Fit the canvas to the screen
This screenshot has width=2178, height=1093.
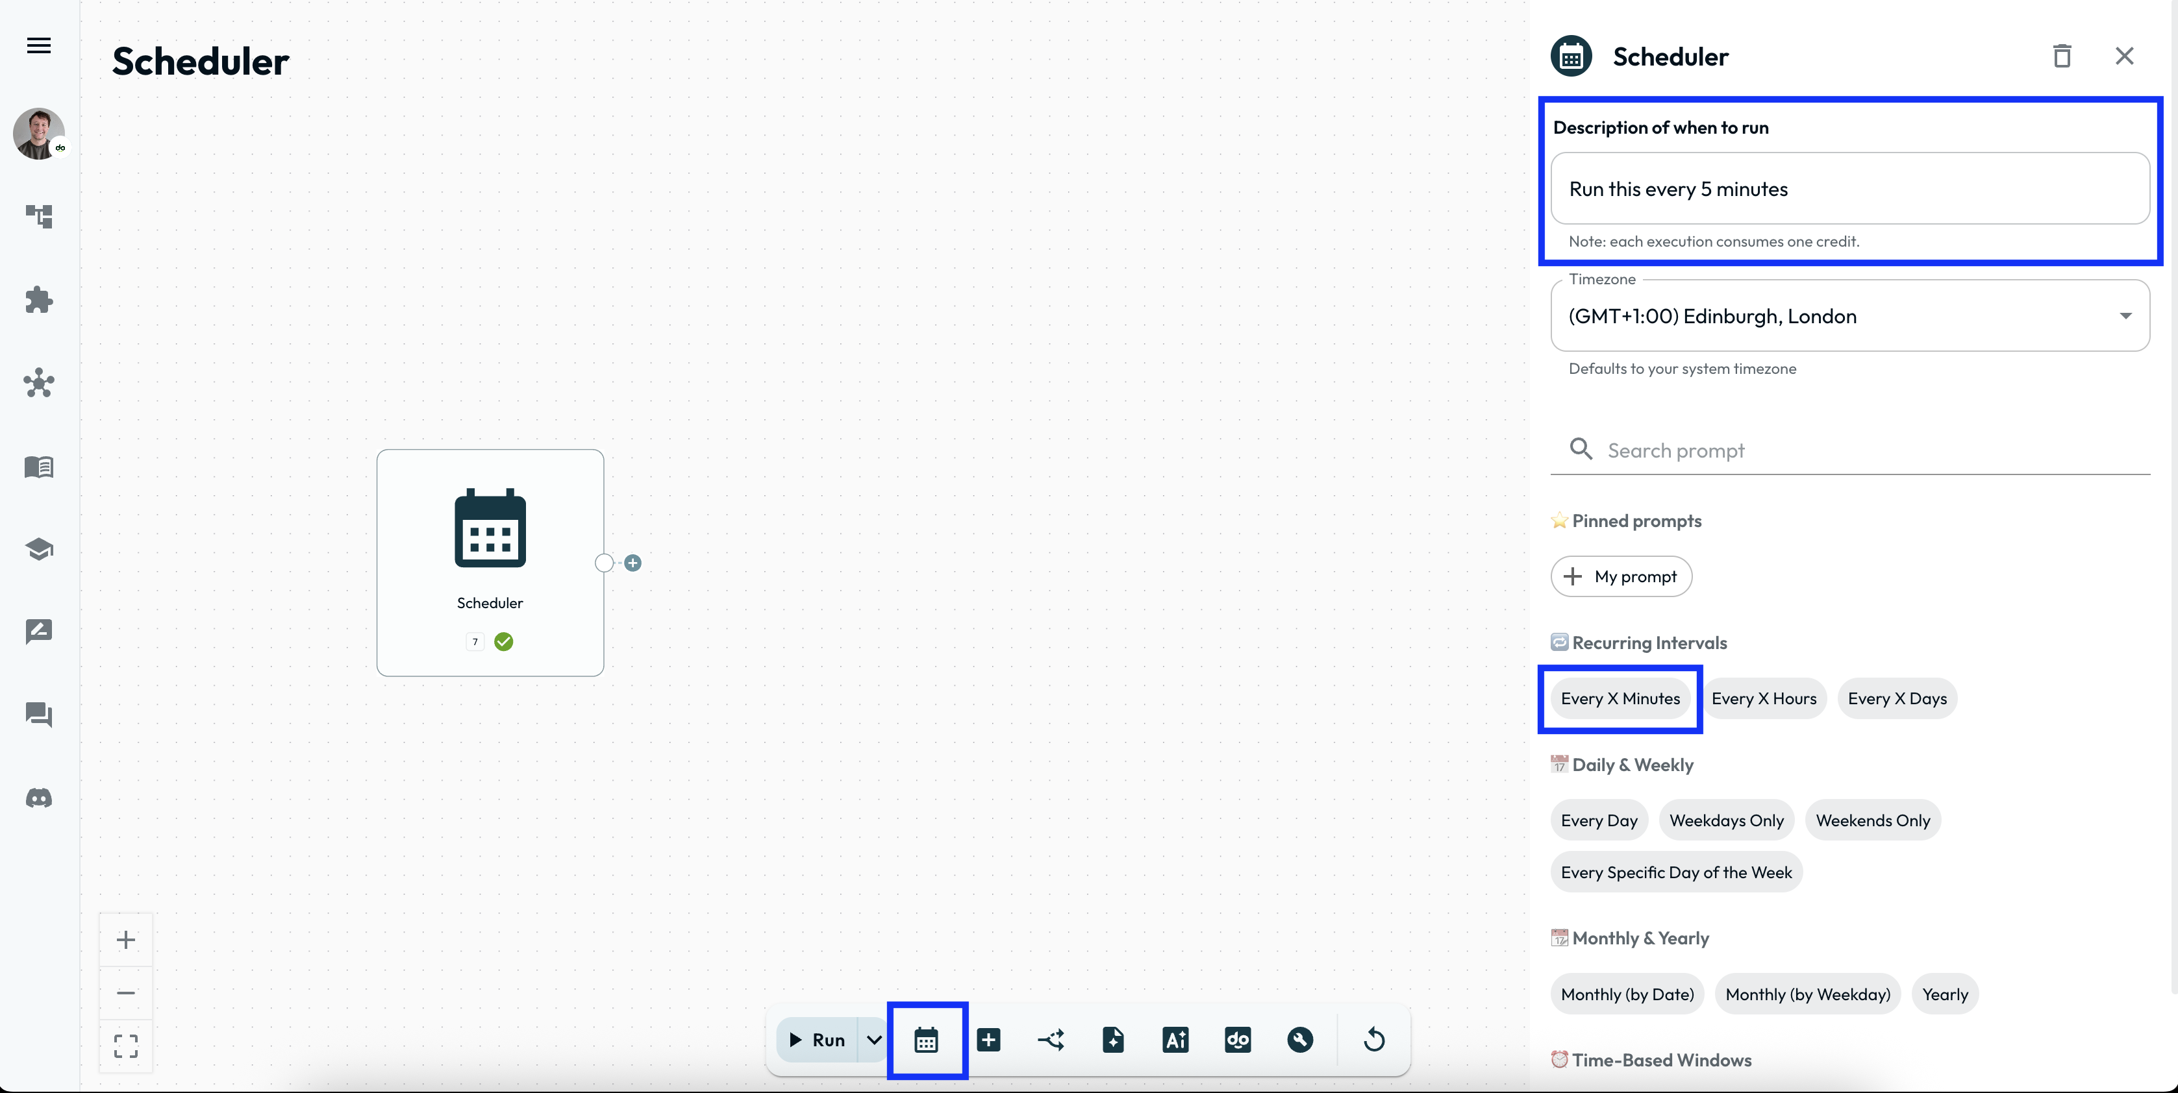pos(126,1046)
